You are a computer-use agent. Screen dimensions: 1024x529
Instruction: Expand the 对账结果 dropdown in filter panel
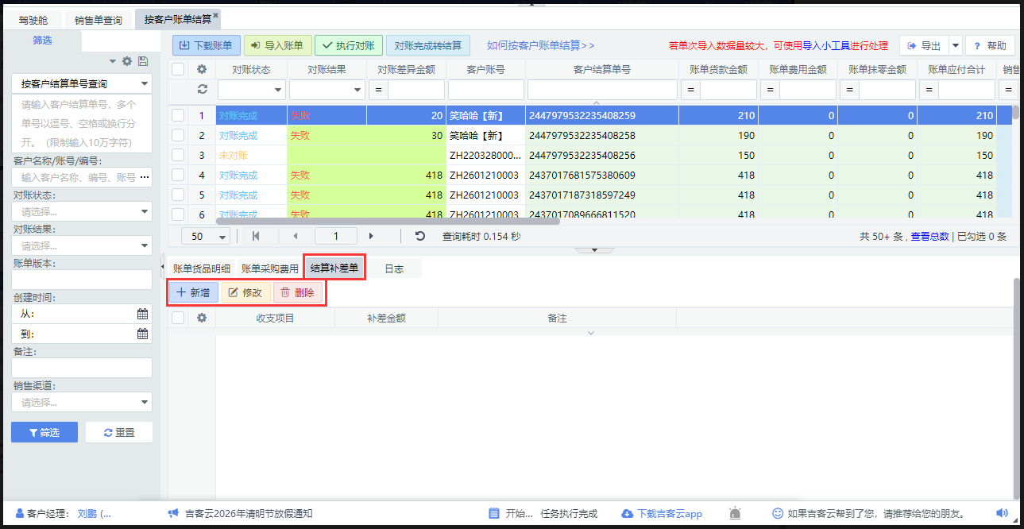click(82, 246)
